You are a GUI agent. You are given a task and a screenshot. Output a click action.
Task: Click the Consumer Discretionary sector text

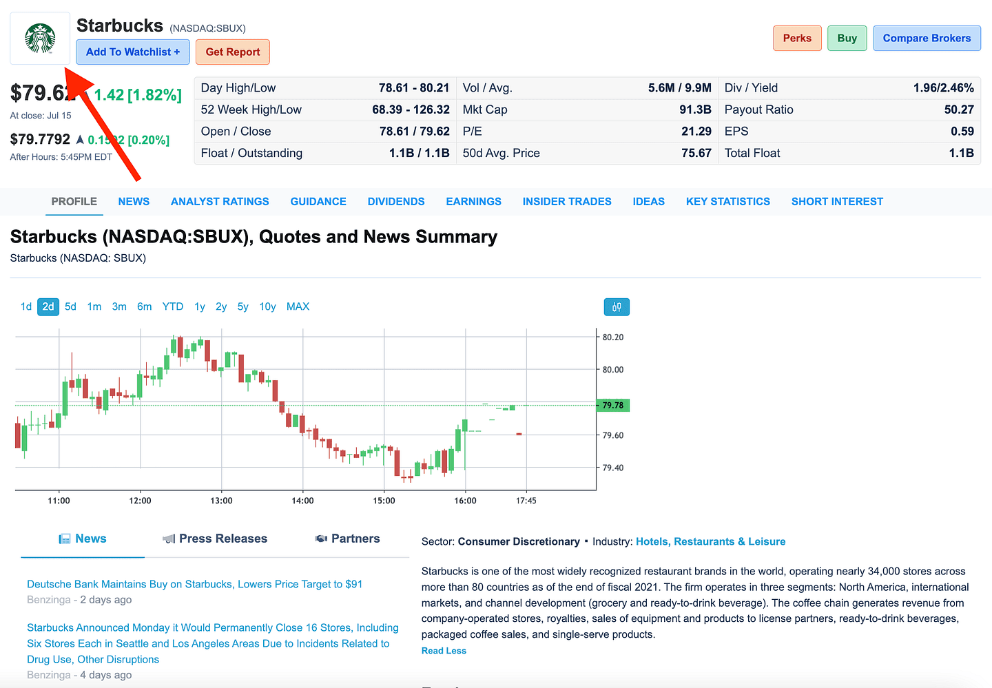coord(519,541)
